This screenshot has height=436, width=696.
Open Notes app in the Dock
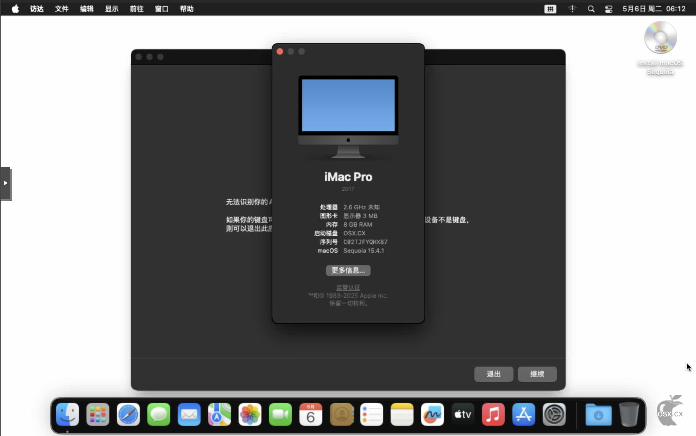click(x=402, y=414)
